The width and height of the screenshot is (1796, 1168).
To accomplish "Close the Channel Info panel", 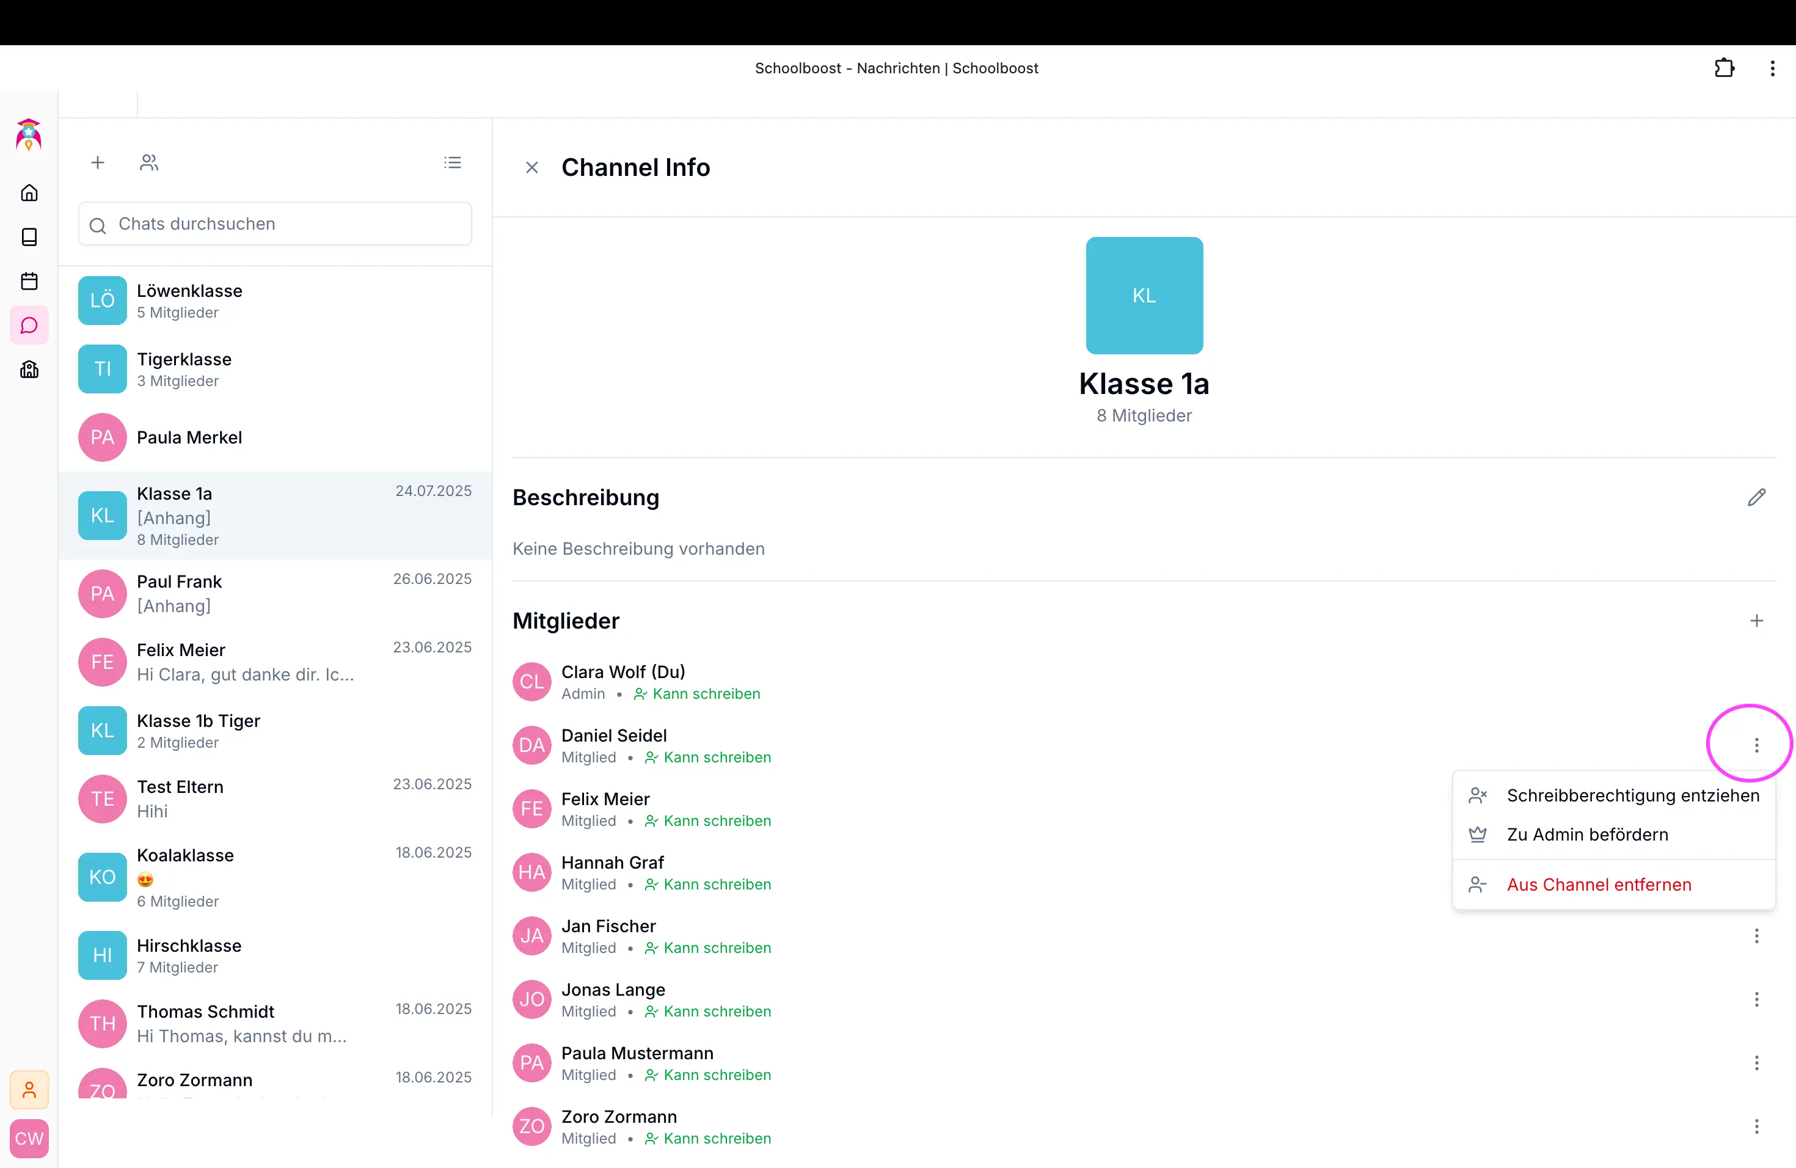I will pyautogui.click(x=532, y=167).
